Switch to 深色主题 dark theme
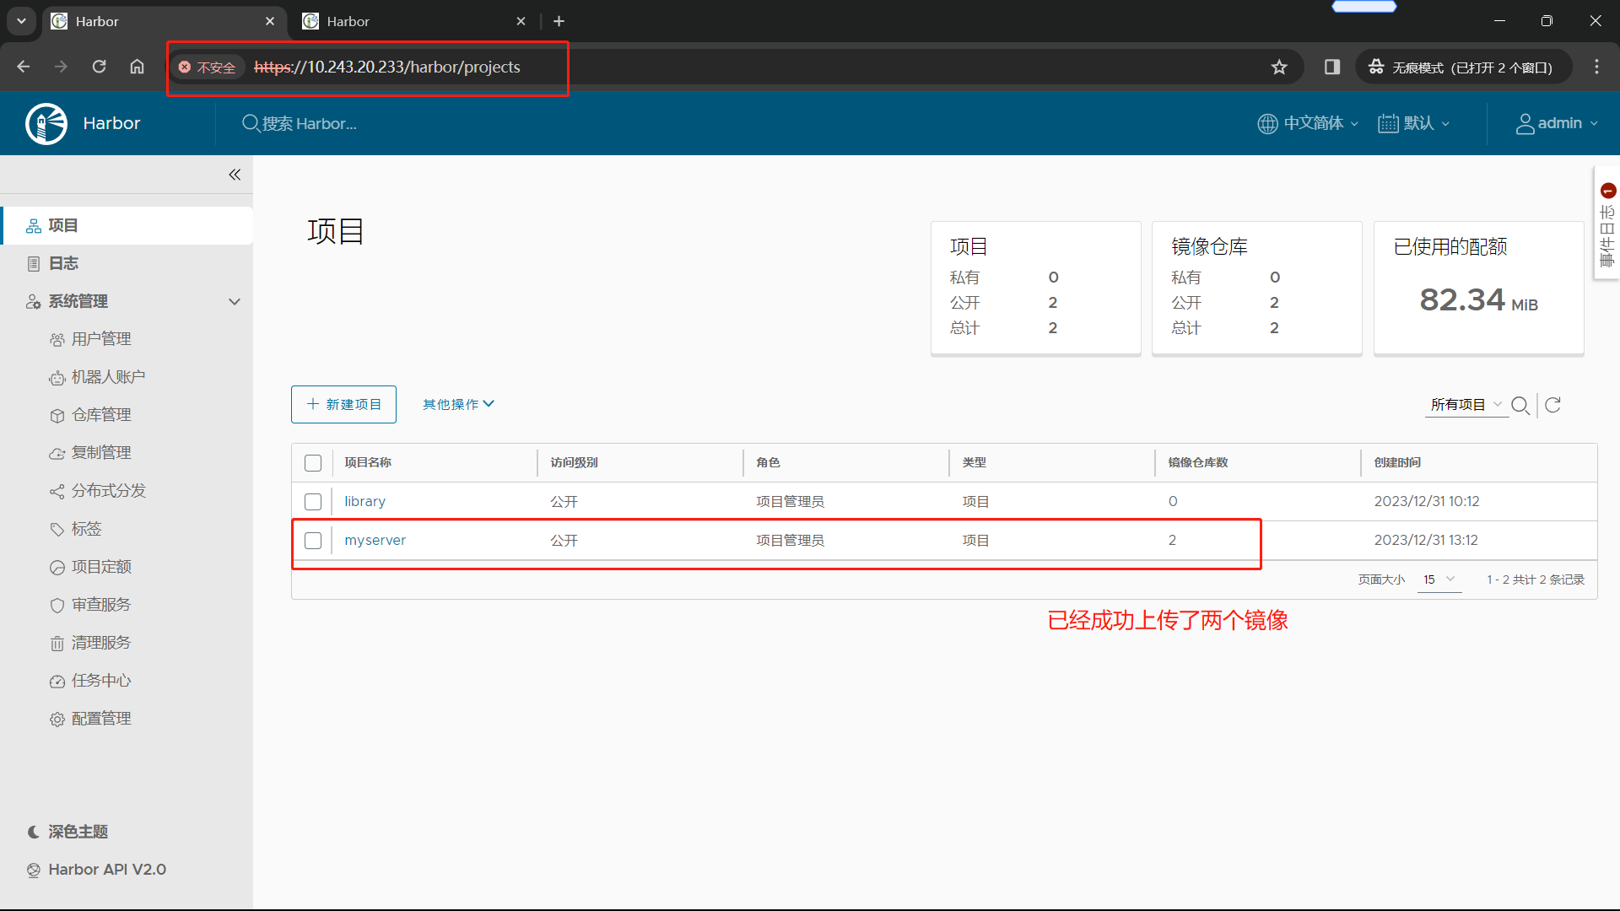Viewport: 1620px width, 911px height. 67,832
